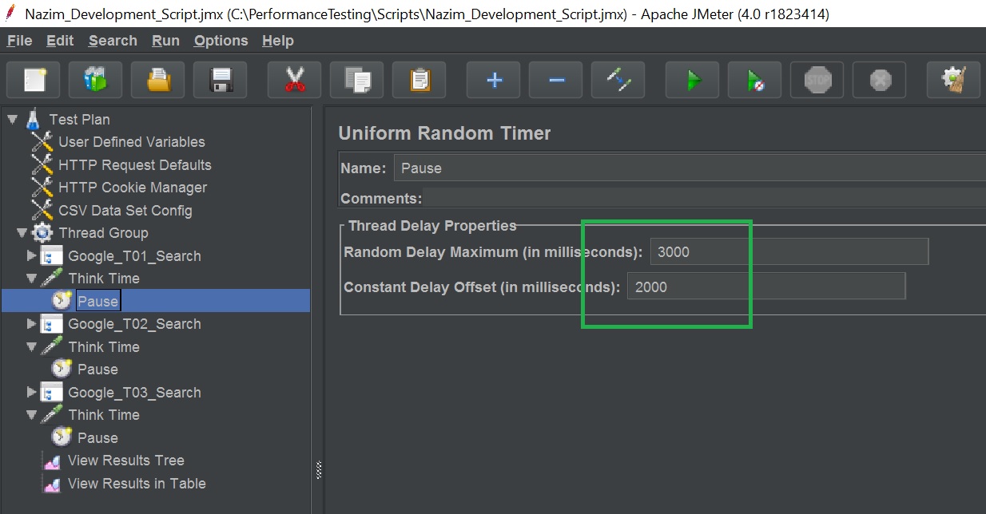This screenshot has width=986, height=514.
Task: Click the New test plan toolbar icon
Action: (x=34, y=80)
